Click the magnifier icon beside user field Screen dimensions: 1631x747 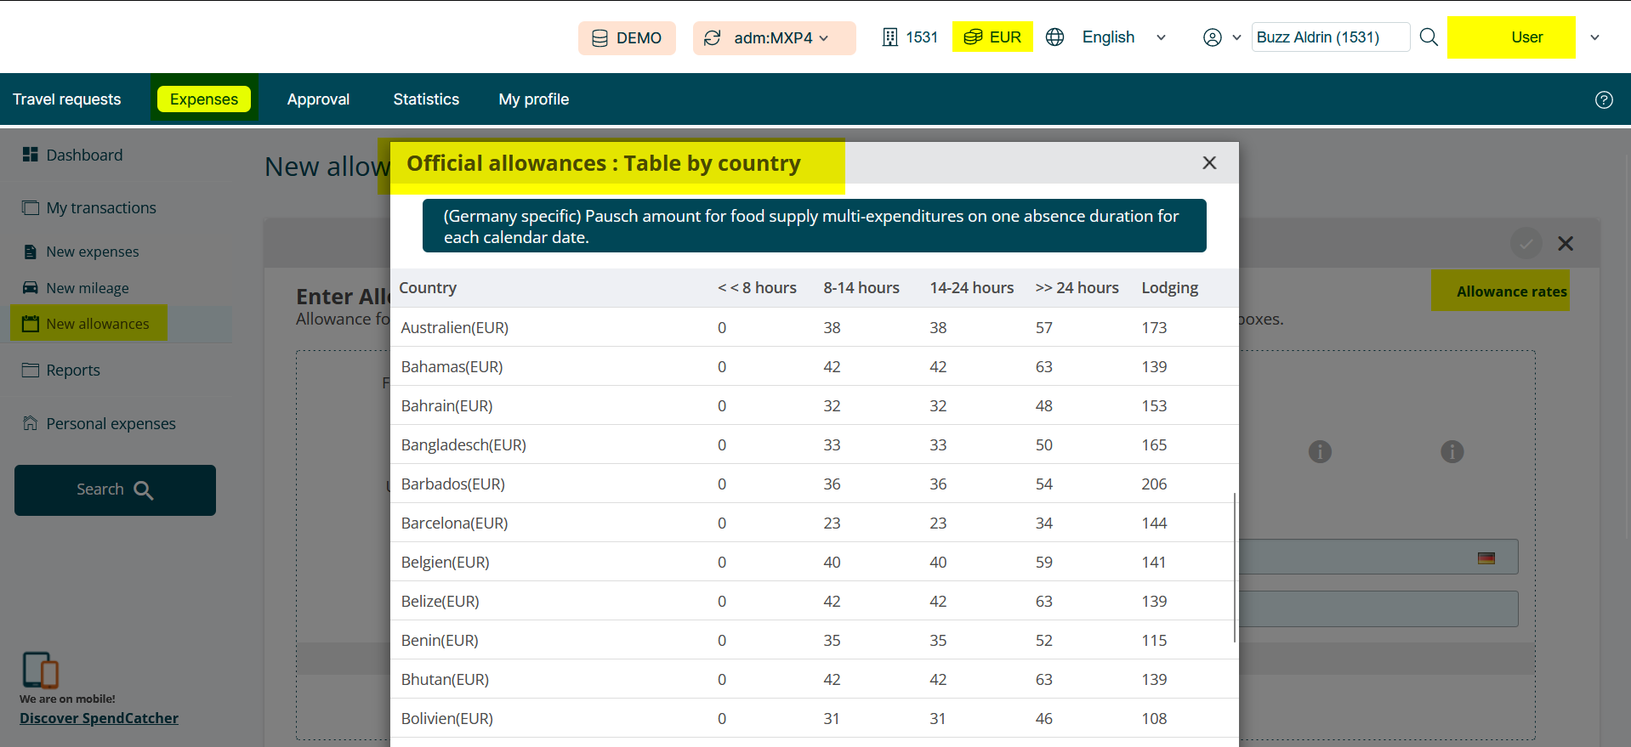click(1429, 37)
